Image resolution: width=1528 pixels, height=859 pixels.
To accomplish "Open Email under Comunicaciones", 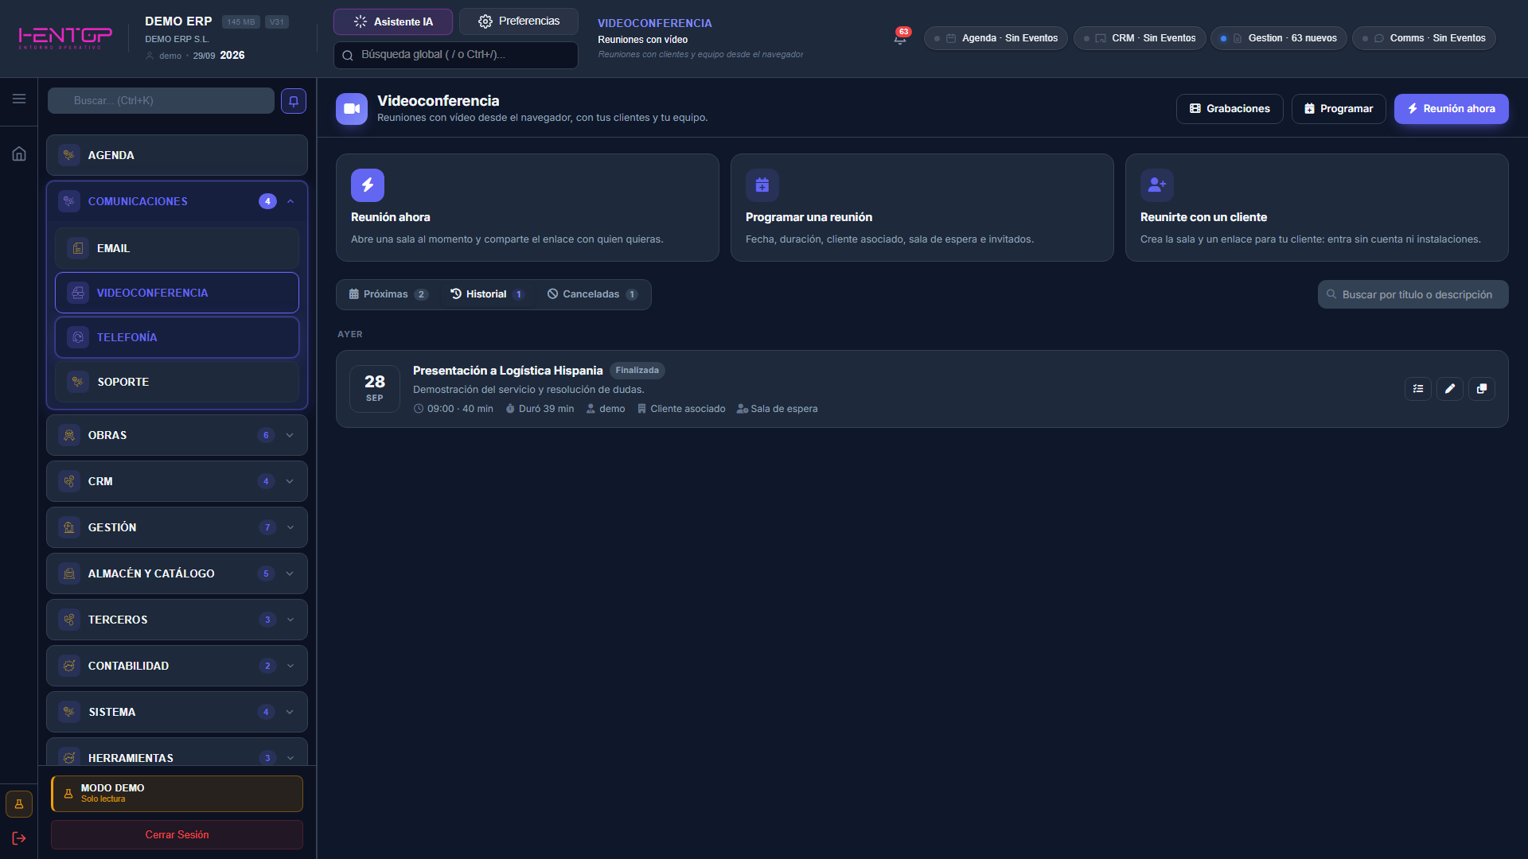I will pos(177,248).
